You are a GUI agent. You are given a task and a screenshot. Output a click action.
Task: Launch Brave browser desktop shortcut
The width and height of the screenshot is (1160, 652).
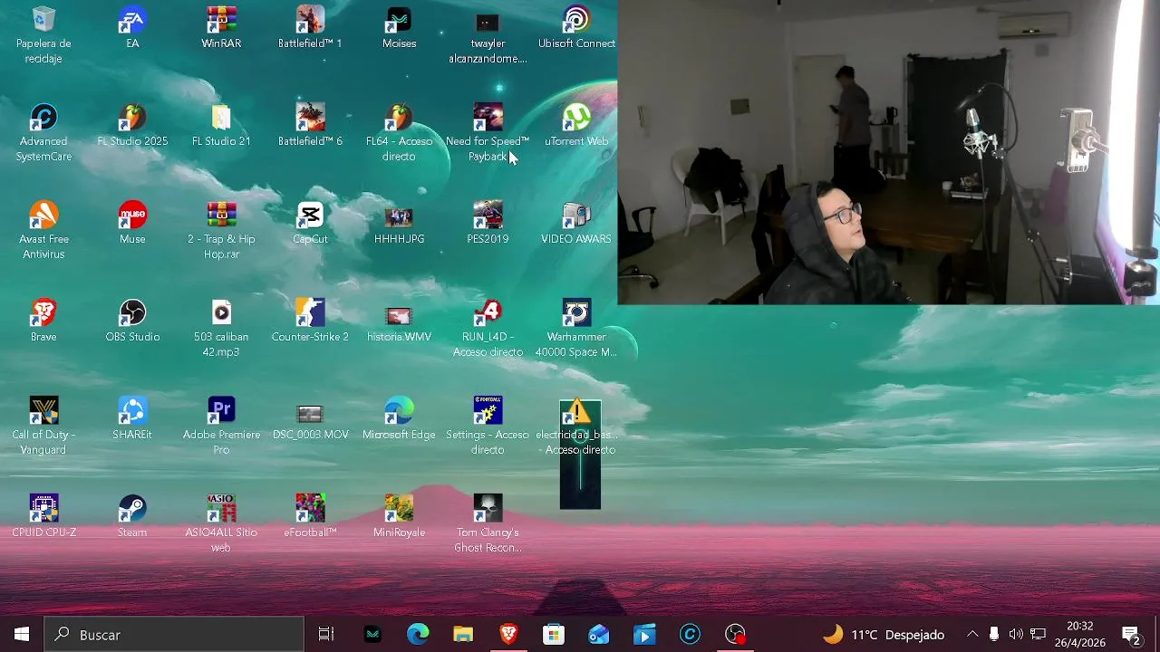(43, 321)
